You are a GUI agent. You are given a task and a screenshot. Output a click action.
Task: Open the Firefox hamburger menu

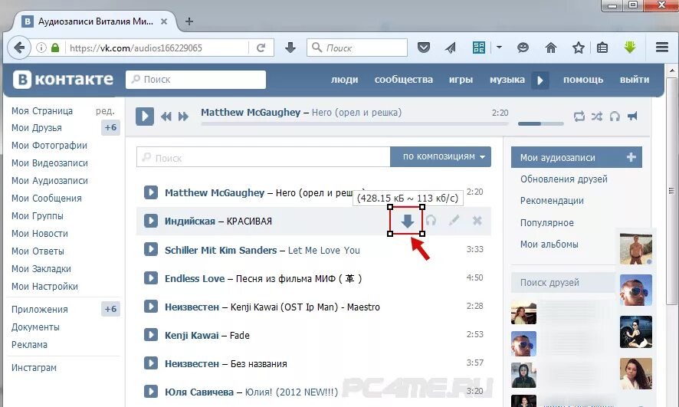tap(661, 47)
